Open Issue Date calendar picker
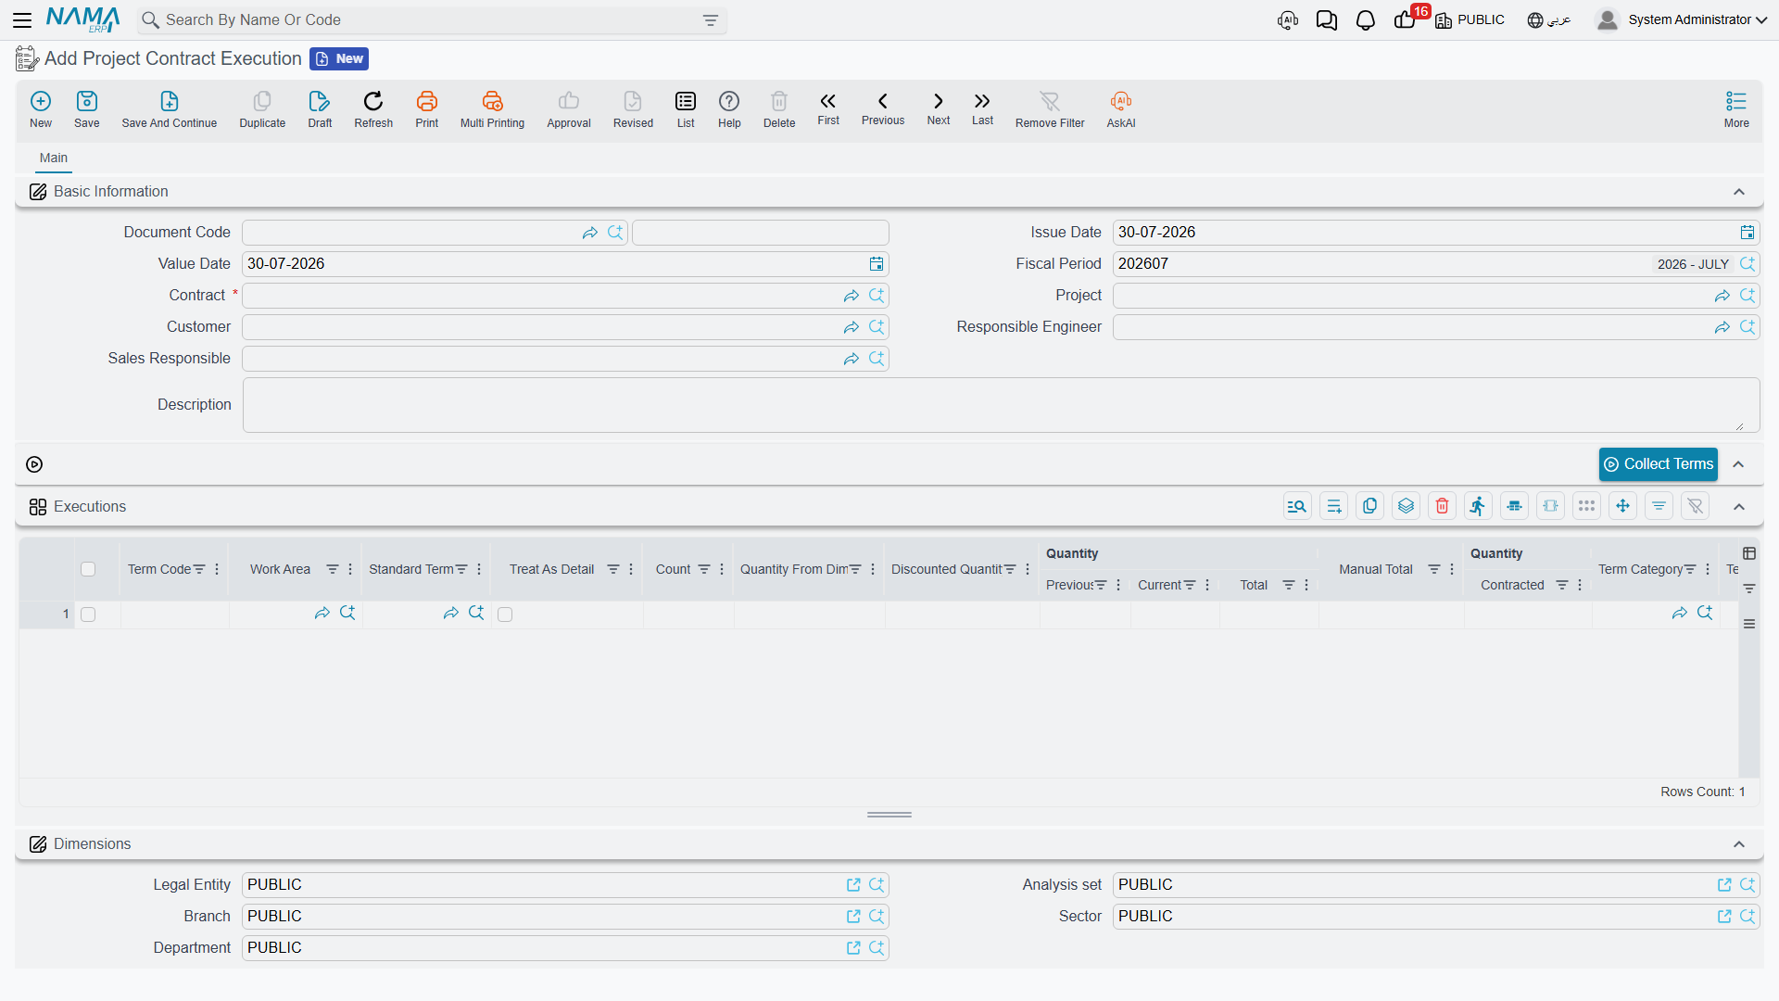The height and width of the screenshot is (1001, 1779). pos(1747,233)
